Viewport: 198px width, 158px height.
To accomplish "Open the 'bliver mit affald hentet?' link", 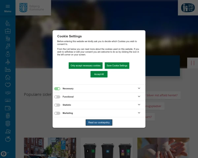I will (163, 95).
